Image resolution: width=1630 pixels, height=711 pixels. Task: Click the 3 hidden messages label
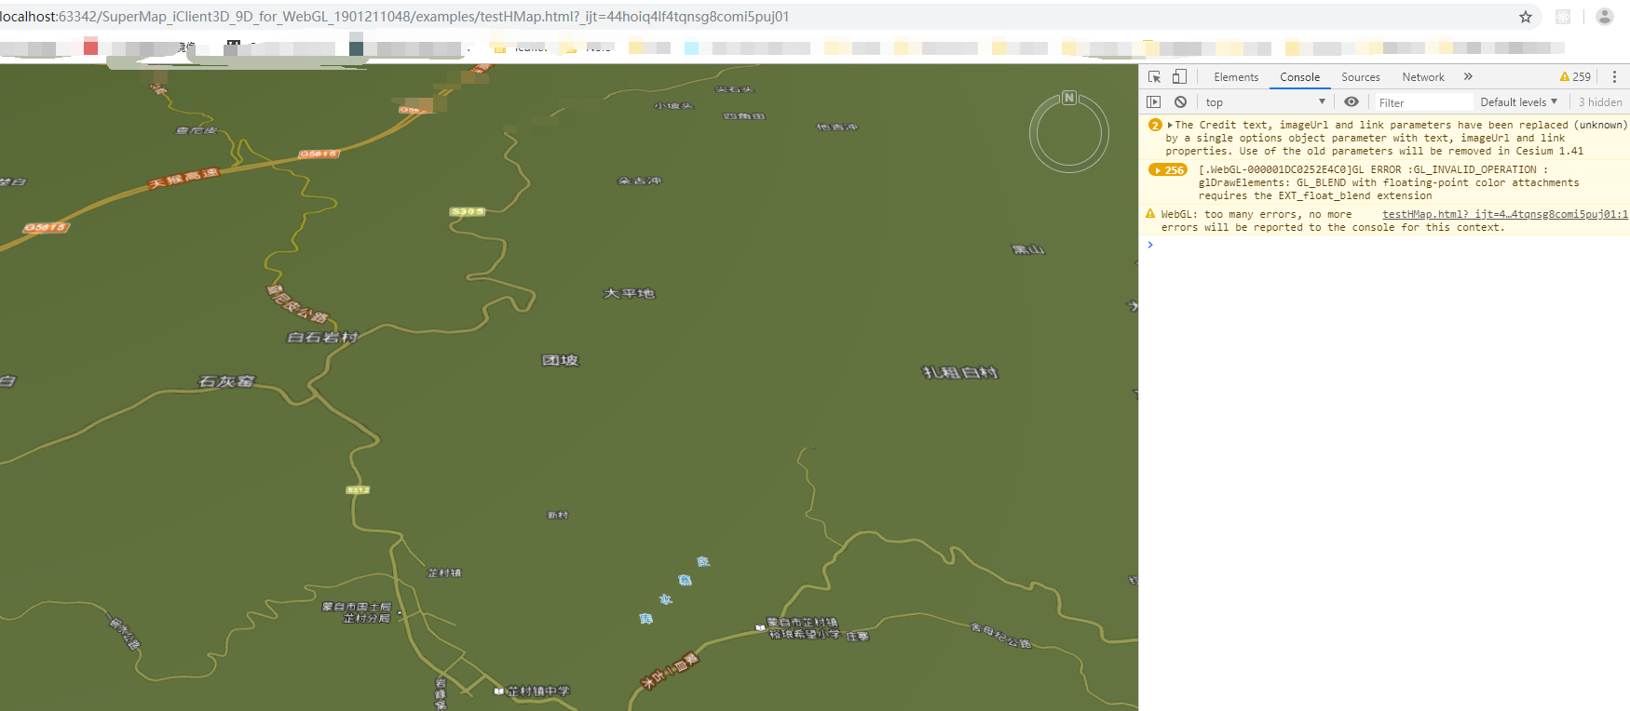1599,102
